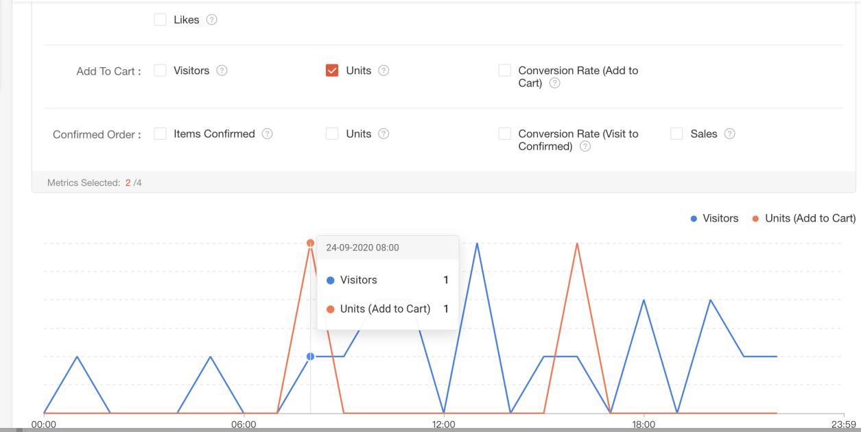This screenshot has width=861, height=432.
Task: Click help icon for Conversion Rate (Visit to Confirmed)
Action: [585, 146]
